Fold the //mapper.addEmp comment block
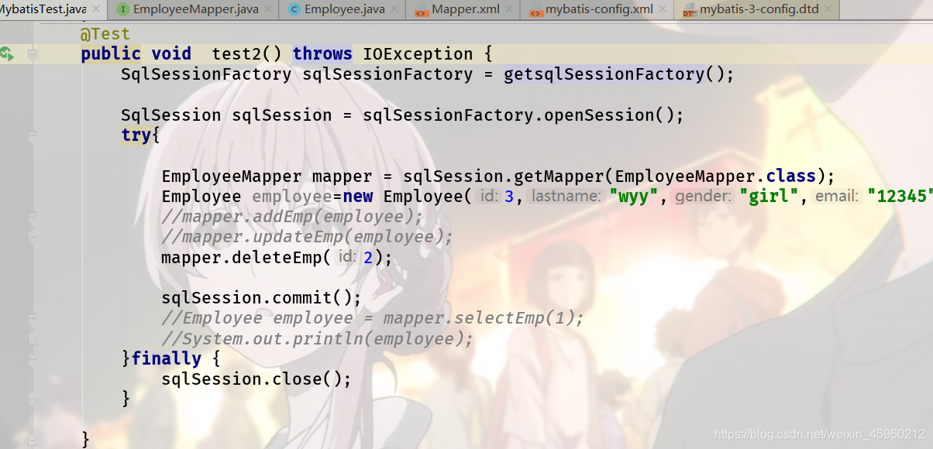Image resolution: width=933 pixels, height=449 pixels. coord(33,217)
